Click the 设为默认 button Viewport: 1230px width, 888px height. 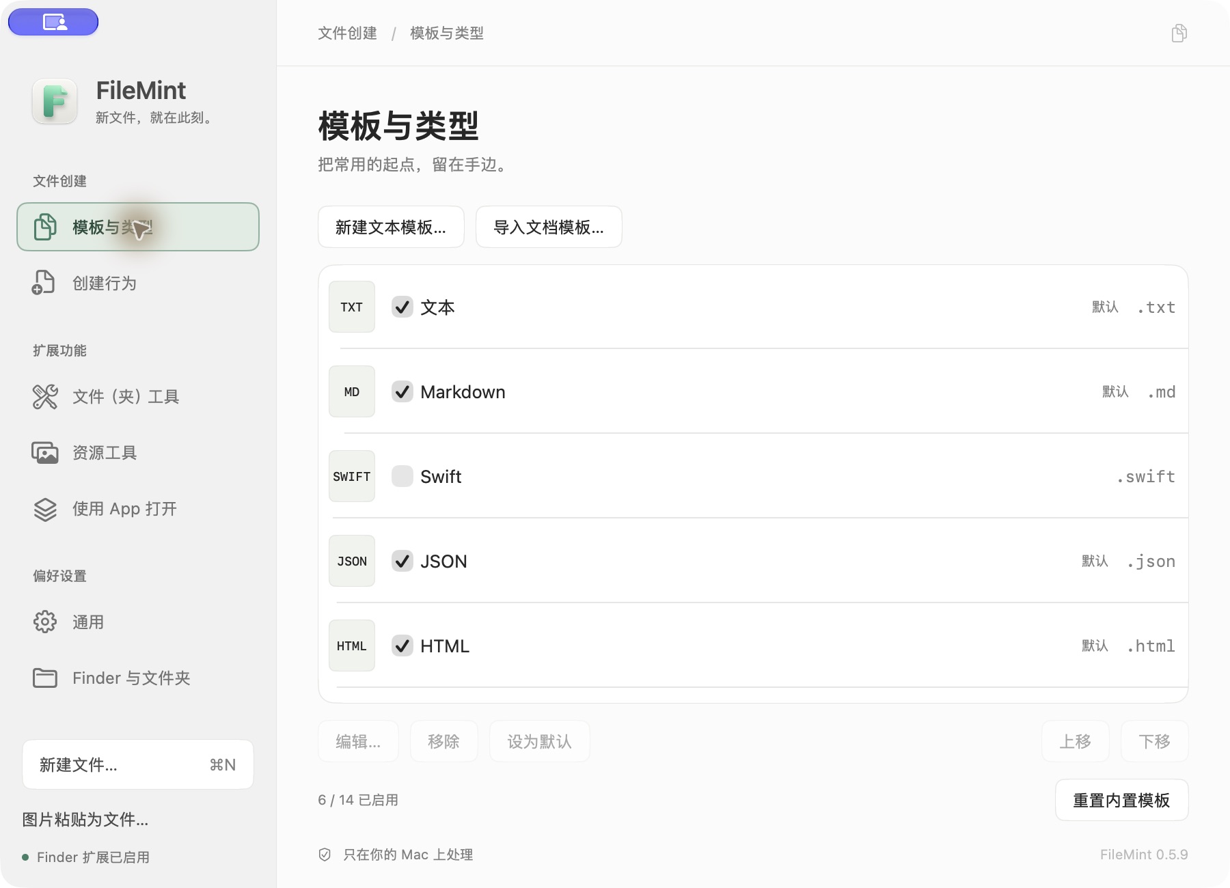point(539,741)
